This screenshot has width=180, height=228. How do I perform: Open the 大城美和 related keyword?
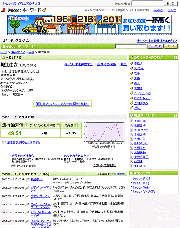(x=140, y=152)
